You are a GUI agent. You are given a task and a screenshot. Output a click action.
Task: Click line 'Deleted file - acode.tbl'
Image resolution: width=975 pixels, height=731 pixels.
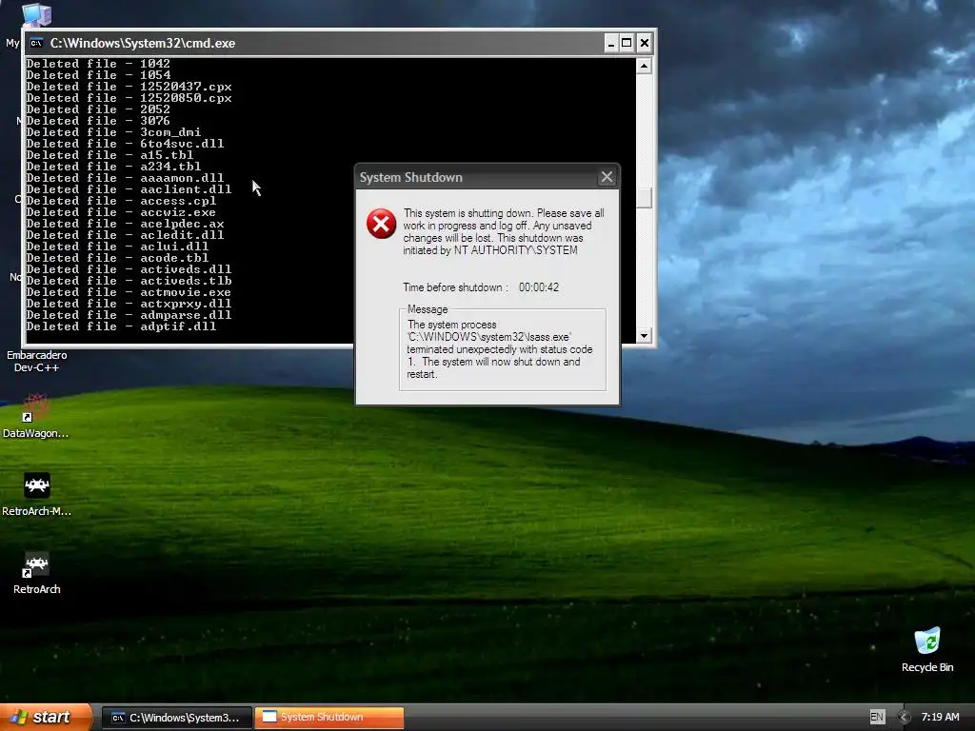[117, 258]
